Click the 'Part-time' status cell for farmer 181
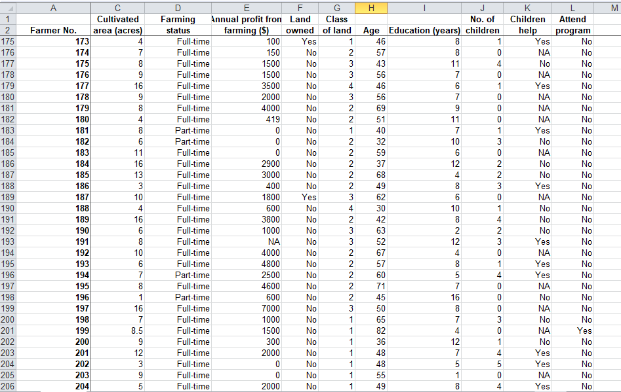621x392 pixels. click(177, 130)
